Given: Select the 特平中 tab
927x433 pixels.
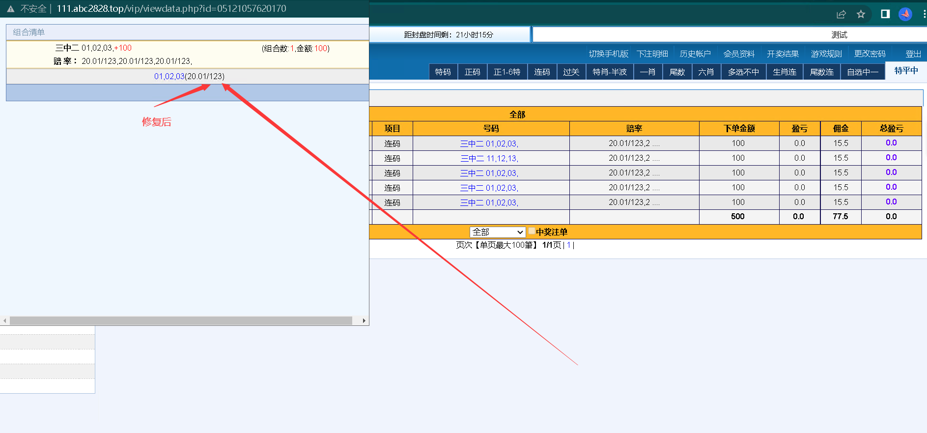Looking at the screenshot, I should point(906,71).
